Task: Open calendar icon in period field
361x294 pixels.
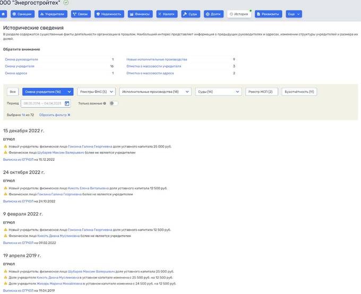Action: click(x=67, y=103)
